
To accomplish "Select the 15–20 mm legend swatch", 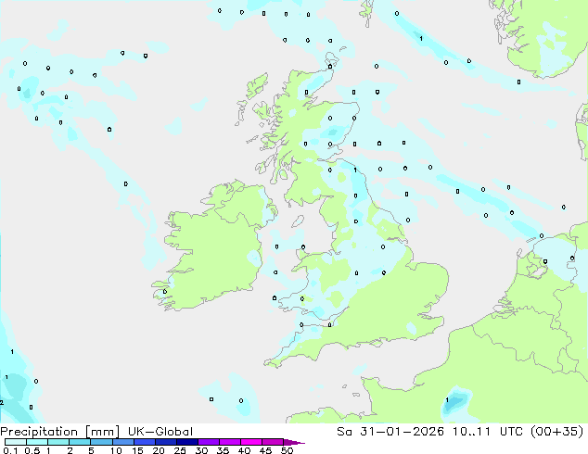I will [144, 442].
